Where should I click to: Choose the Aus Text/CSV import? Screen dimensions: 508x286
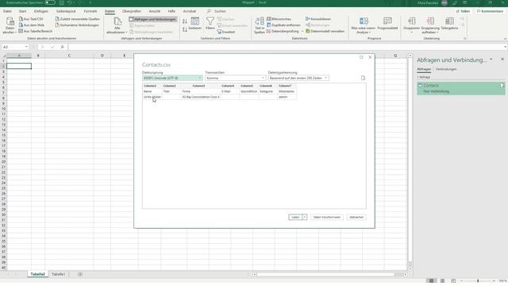click(31, 19)
